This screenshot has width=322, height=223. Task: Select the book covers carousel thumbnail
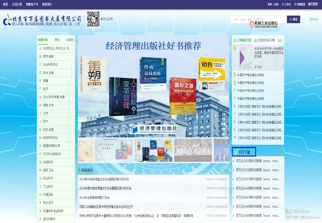coord(153,150)
